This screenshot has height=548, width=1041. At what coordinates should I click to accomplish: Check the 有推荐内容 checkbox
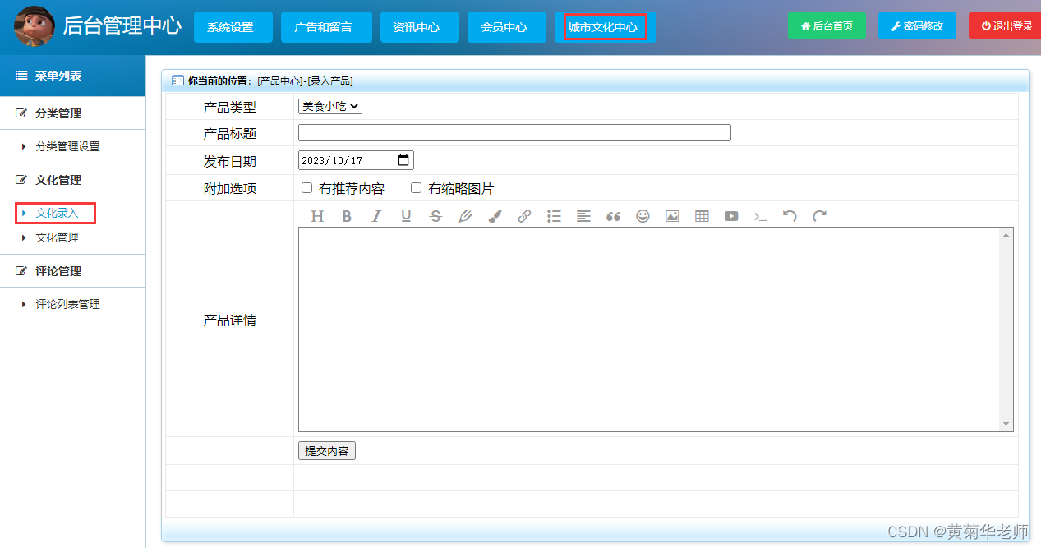tap(306, 187)
